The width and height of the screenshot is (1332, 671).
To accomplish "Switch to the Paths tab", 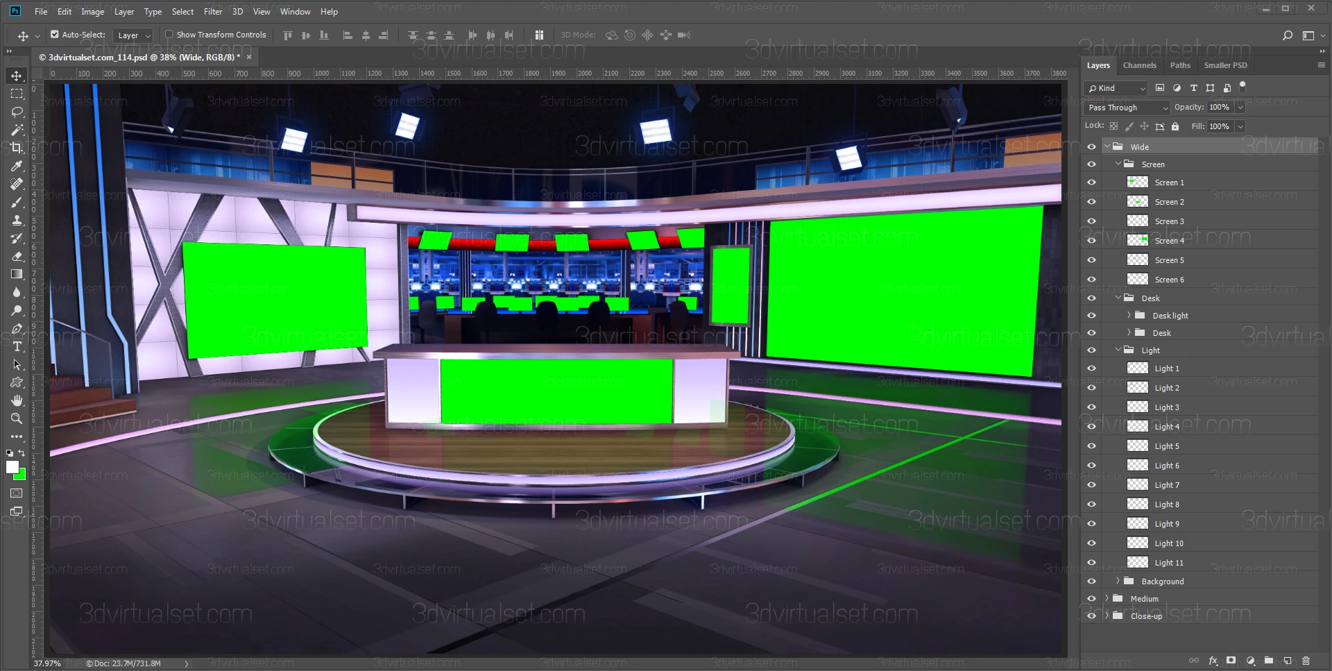I will tap(1179, 65).
